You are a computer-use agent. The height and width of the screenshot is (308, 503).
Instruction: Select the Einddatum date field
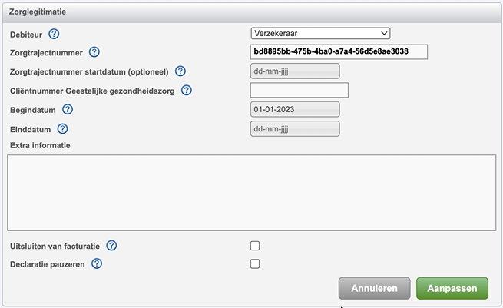tap(295, 129)
